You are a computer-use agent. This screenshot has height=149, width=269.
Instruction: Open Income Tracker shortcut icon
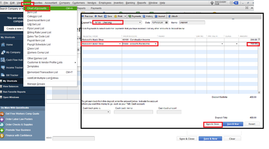[3, 68]
